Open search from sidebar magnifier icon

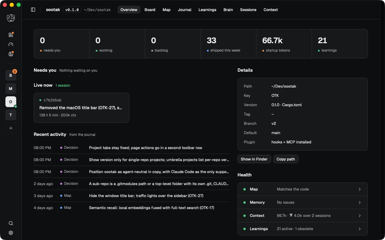pos(11,223)
